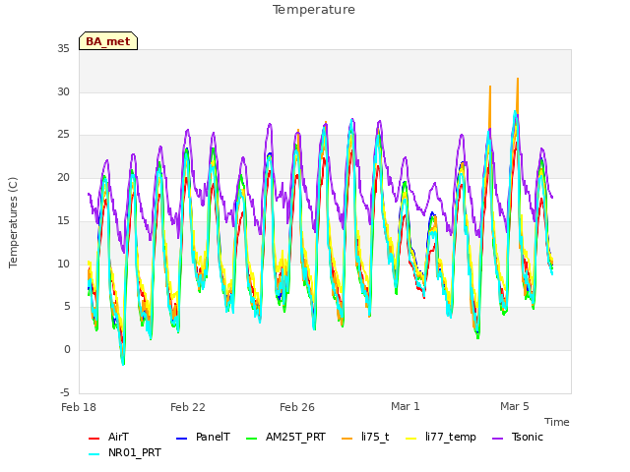This screenshot has width=630, height=472.
Task: Click the 20 y-axis tick label
Action: [x=63, y=178]
